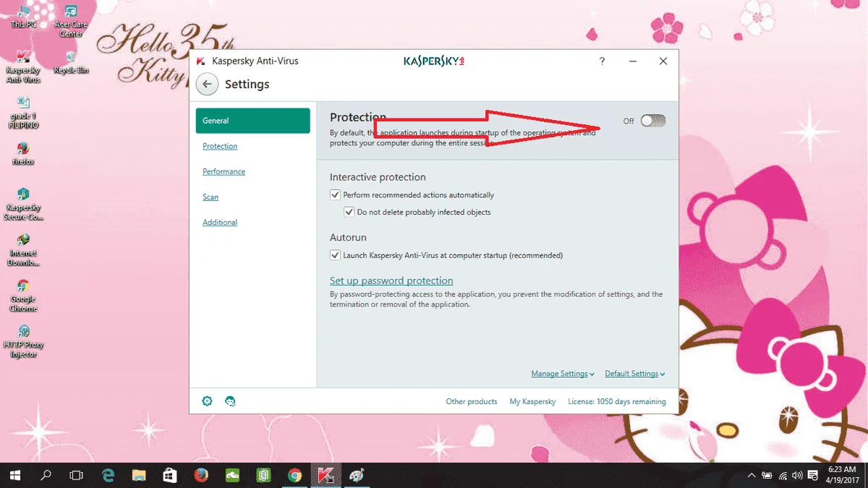
Task: Open This PC desktop icon
Action: pyautogui.click(x=23, y=17)
